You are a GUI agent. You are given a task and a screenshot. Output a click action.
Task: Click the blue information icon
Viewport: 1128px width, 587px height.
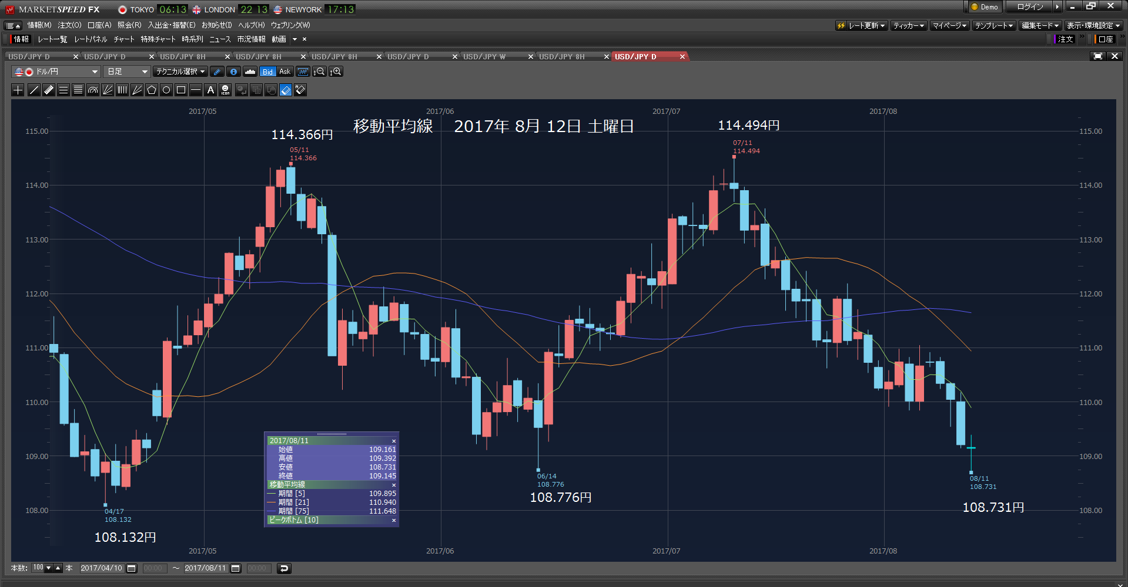pyautogui.click(x=234, y=72)
